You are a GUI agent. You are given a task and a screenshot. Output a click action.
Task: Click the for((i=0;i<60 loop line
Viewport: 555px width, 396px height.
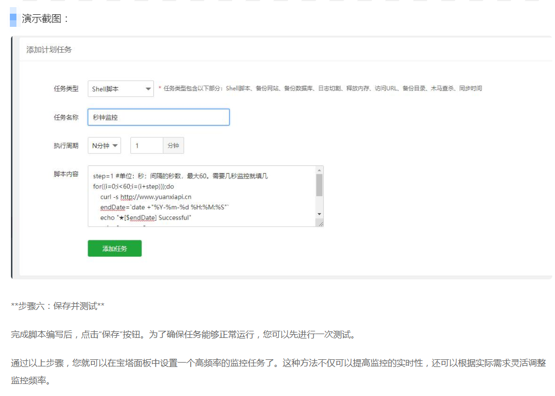(134, 187)
